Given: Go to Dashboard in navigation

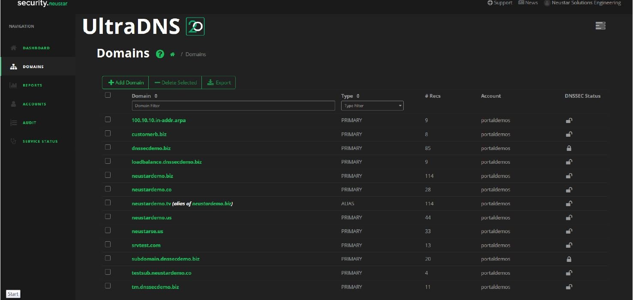Looking at the screenshot, I should (36, 48).
